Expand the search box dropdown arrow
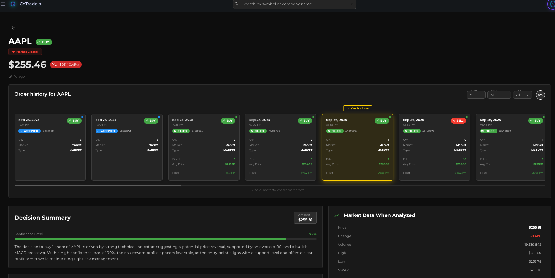The image size is (555, 278). [x=351, y=4]
